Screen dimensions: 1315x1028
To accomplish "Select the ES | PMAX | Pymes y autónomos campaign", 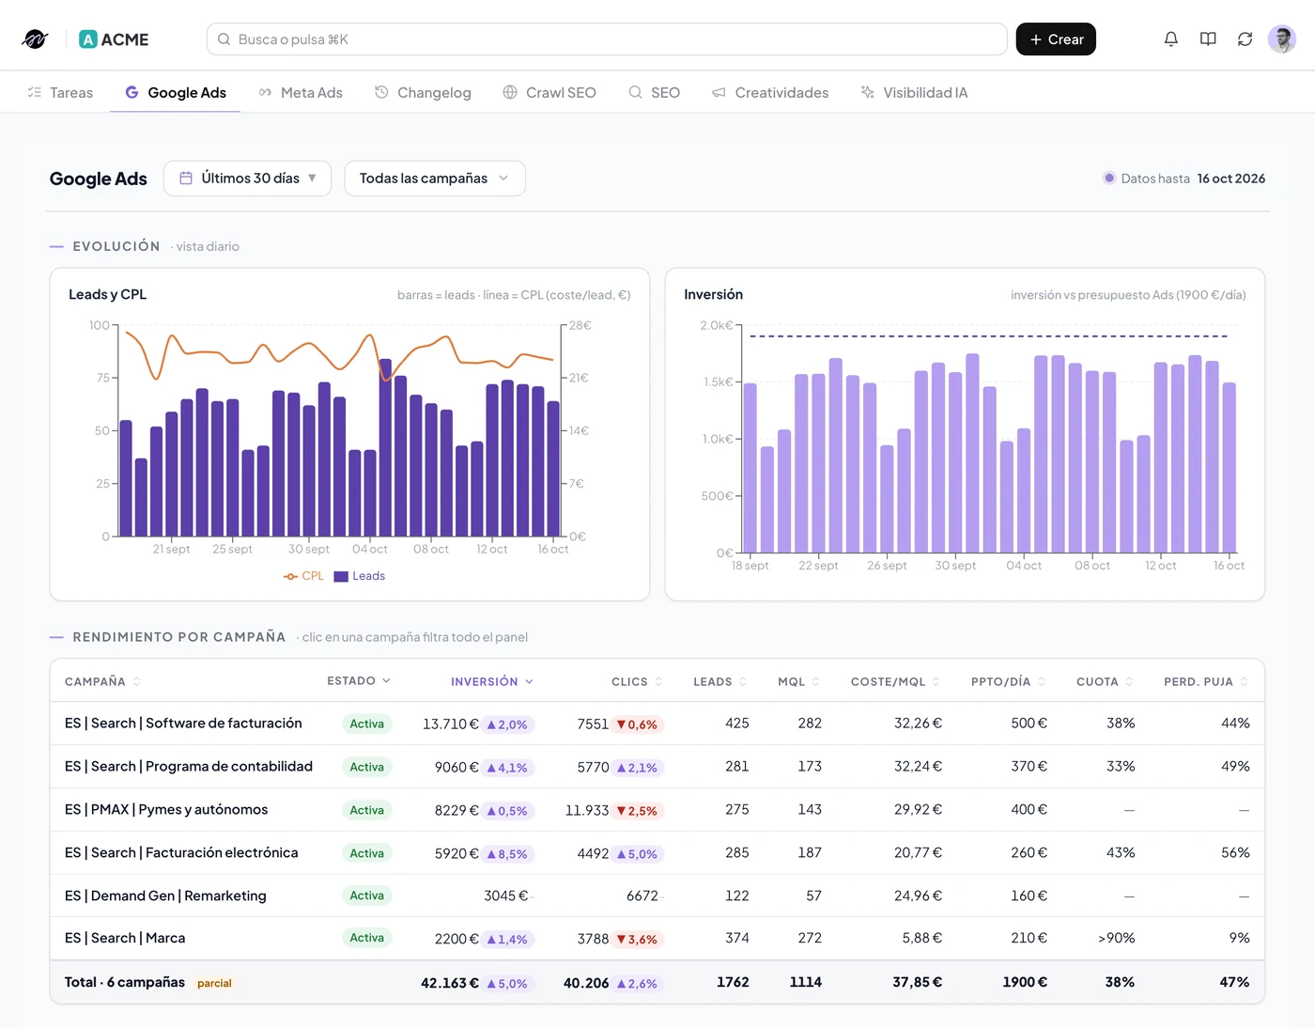I will 166,810.
